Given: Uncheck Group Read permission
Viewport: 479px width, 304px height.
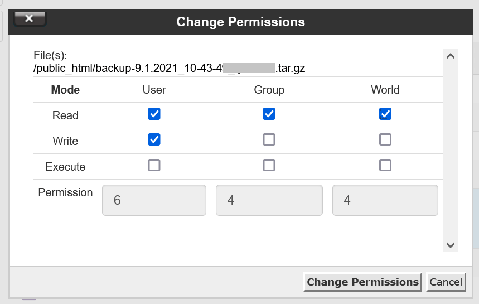Looking at the screenshot, I should click(269, 114).
